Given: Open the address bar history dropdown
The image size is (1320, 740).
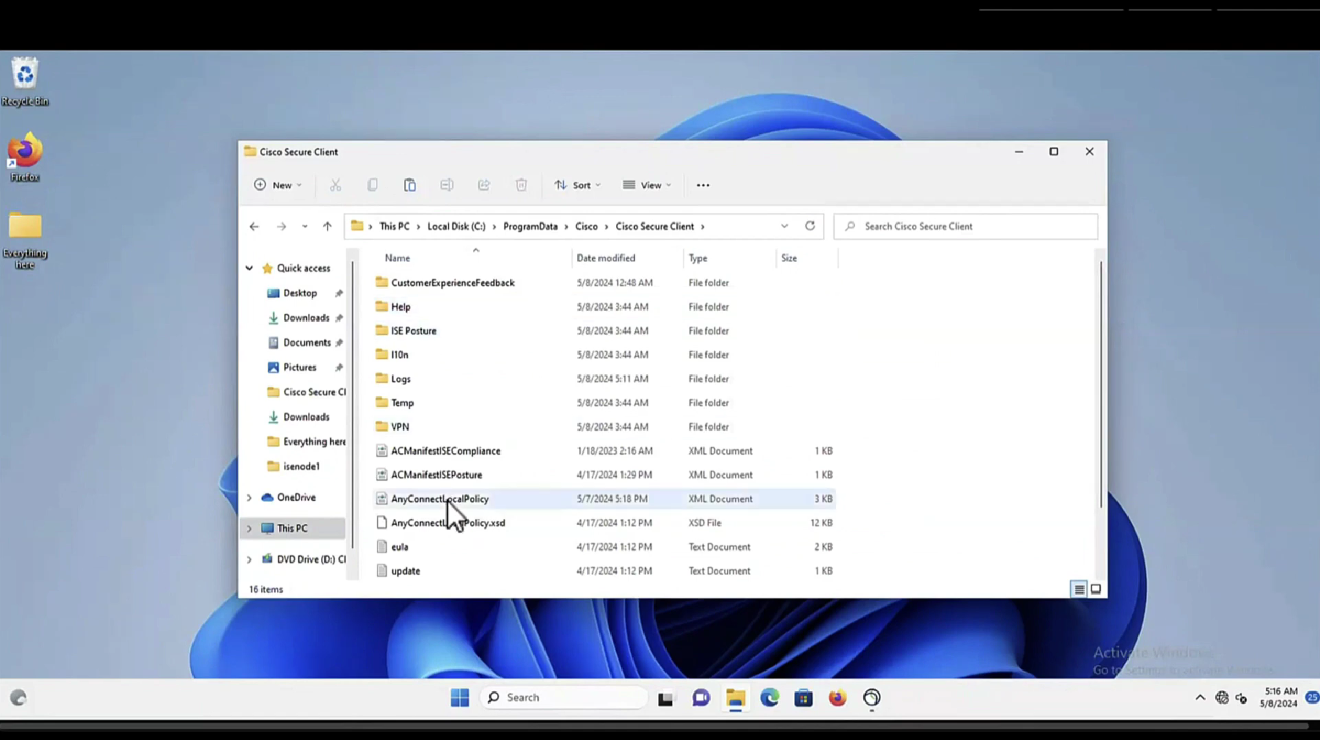Looking at the screenshot, I should coord(784,226).
